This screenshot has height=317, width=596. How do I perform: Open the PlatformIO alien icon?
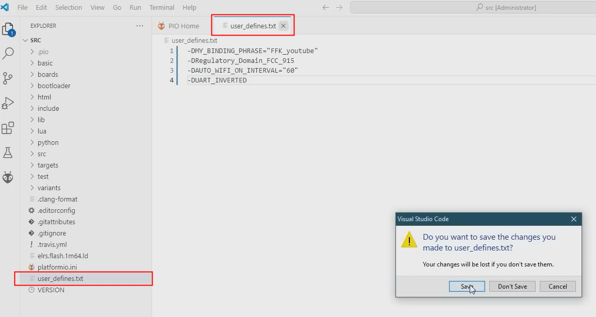click(x=8, y=178)
